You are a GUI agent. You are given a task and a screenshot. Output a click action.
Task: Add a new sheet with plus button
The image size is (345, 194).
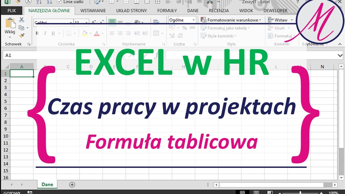click(72, 185)
